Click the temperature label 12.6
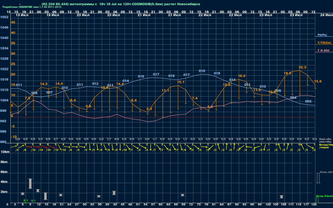This screenshot has height=208, width=333. coord(105,88)
